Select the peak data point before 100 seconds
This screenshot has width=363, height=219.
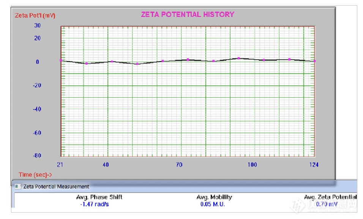point(238,58)
